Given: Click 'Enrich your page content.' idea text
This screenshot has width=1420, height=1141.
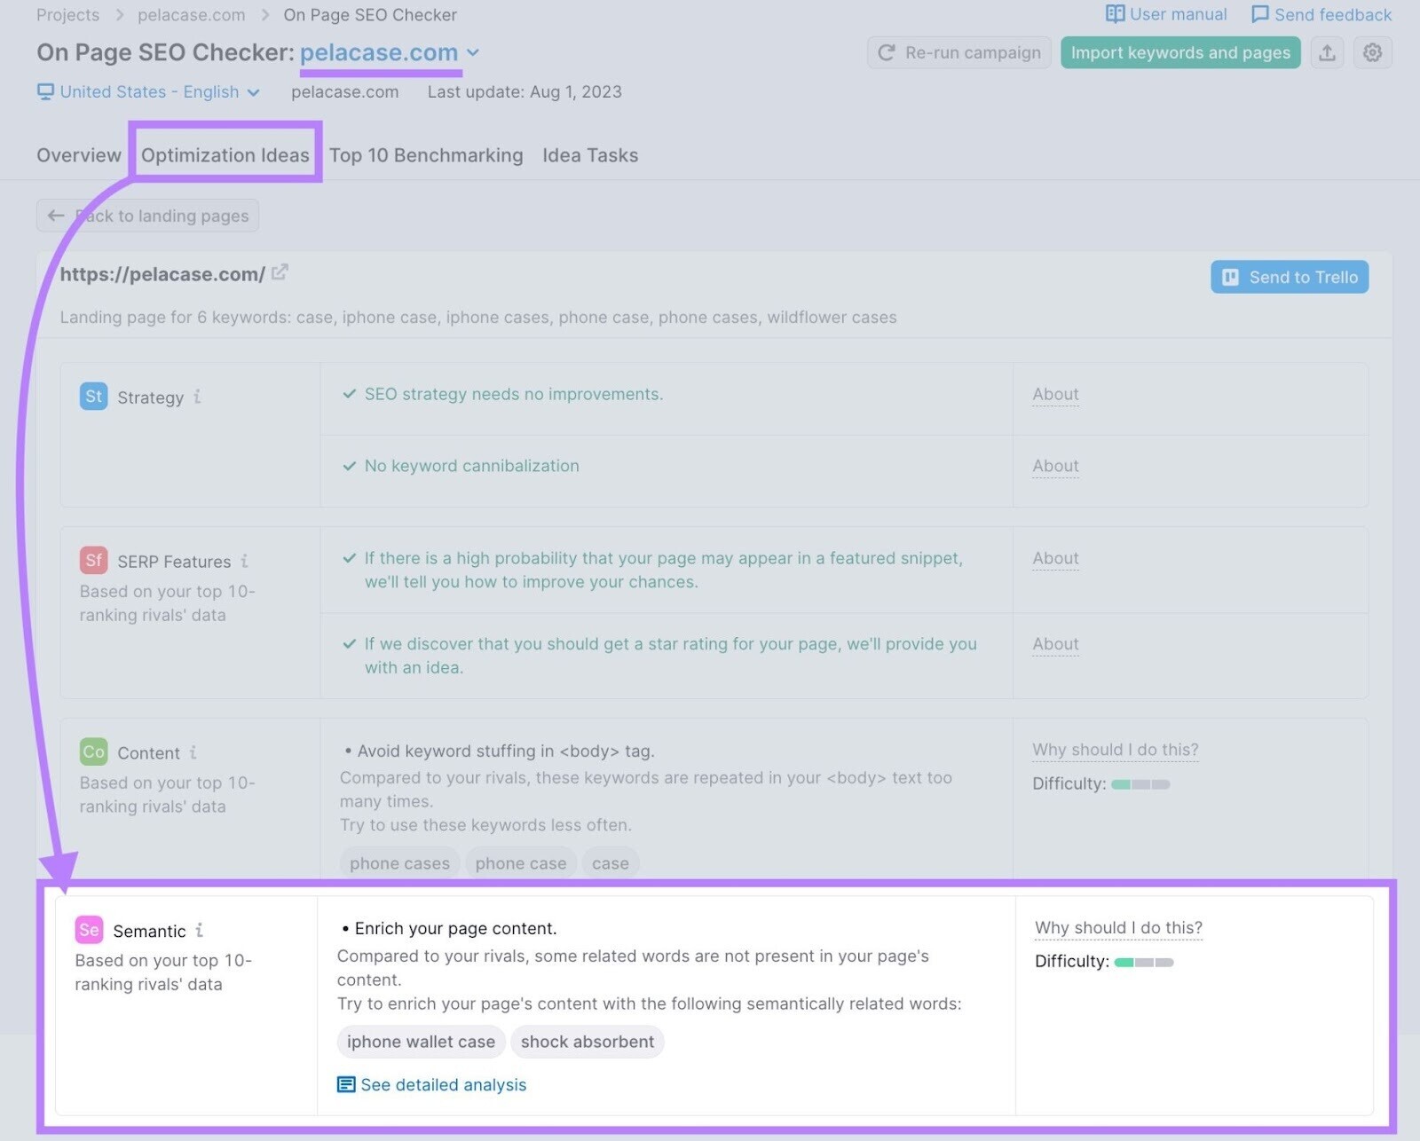Looking at the screenshot, I should tap(455, 928).
